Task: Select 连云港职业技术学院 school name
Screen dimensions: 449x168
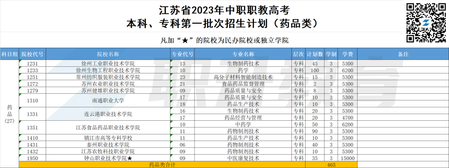Action: pyautogui.click(x=108, y=114)
